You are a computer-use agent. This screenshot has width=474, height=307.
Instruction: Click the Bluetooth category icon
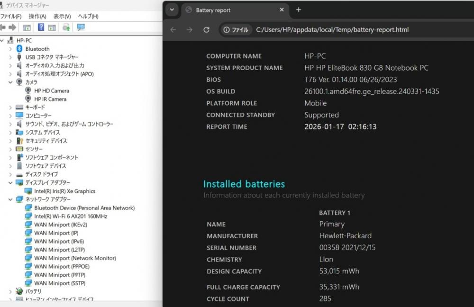point(19,49)
